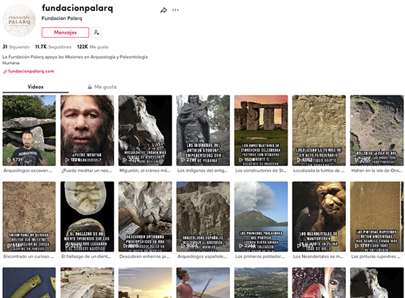Click the Fundacion Palarq display name

pos(62,18)
